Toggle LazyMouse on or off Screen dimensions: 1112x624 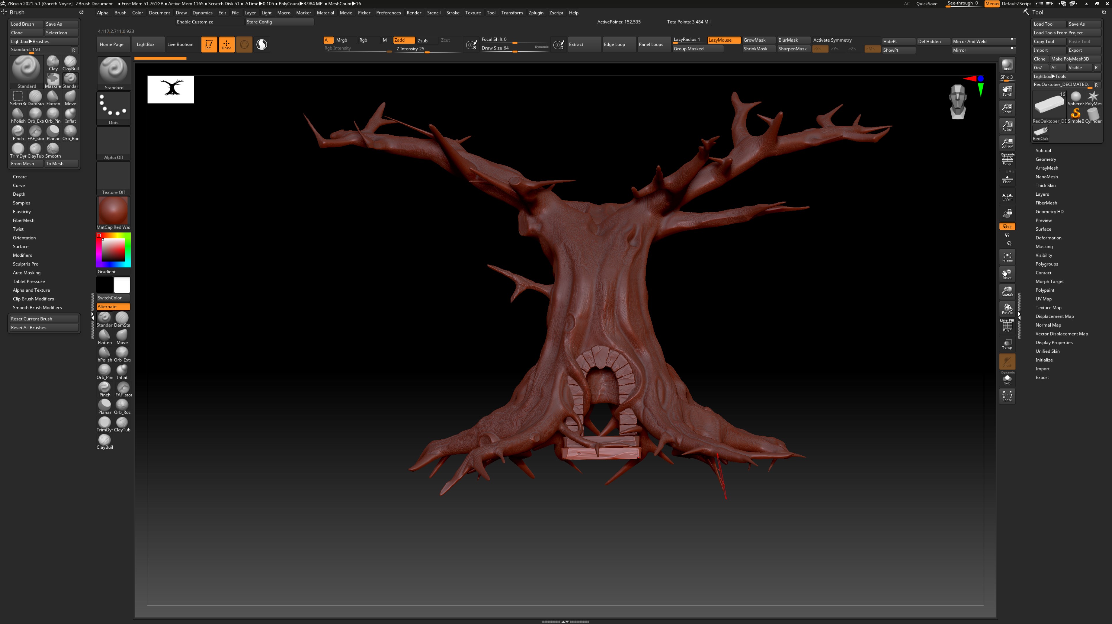coord(724,40)
